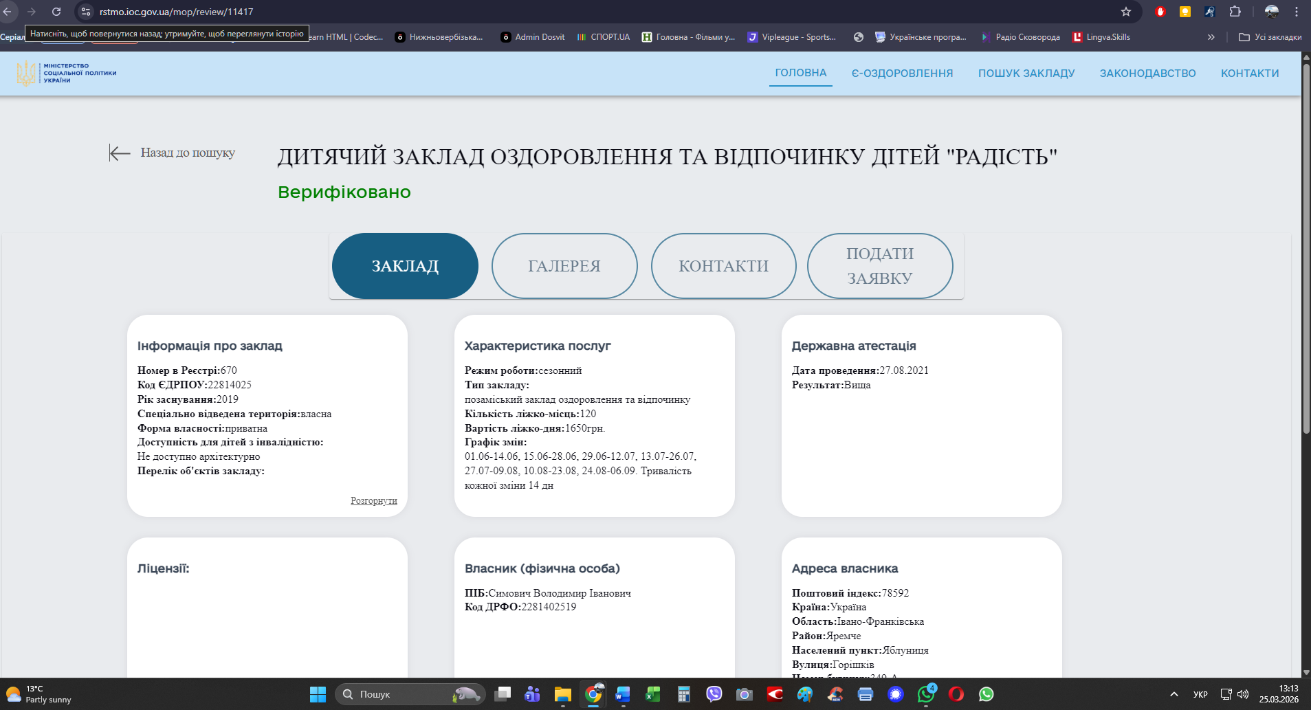This screenshot has width=1311, height=710.
Task: Click the page vertical scrollbar
Action: point(1306,275)
